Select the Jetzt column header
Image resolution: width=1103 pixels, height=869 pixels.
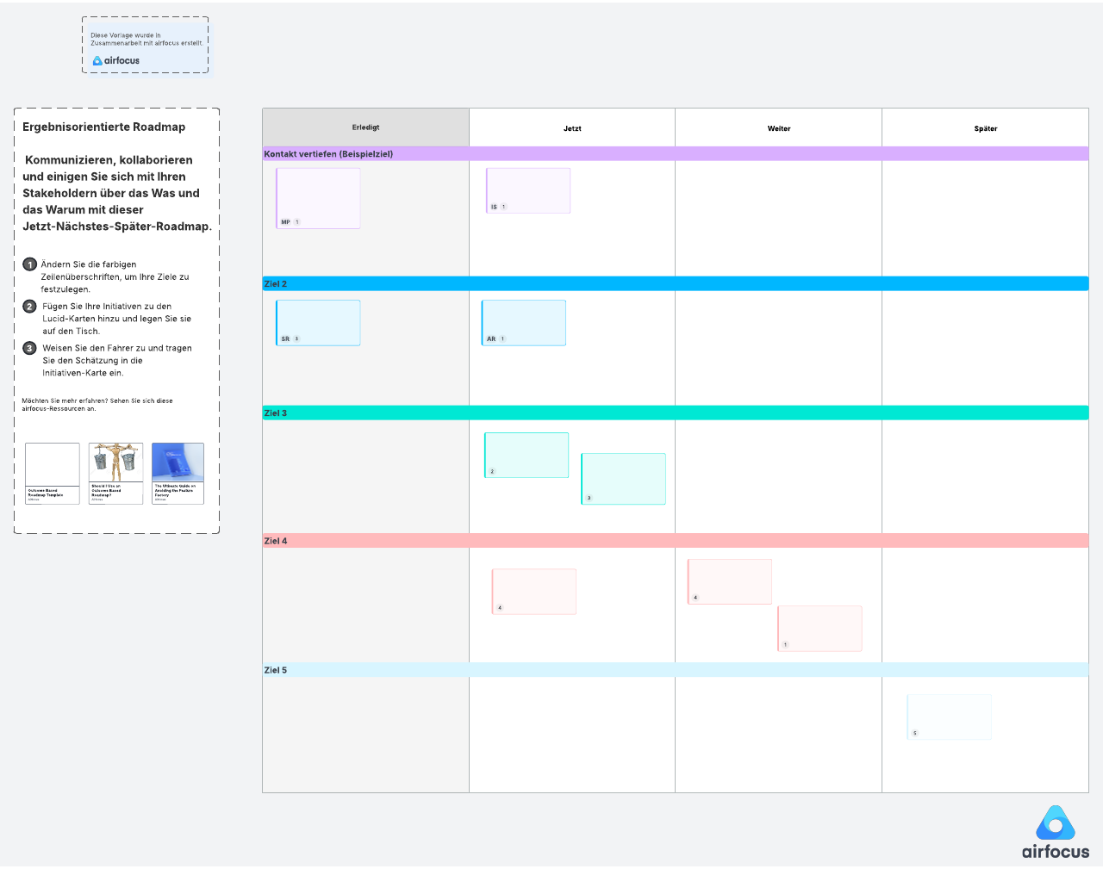click(571, 127)
